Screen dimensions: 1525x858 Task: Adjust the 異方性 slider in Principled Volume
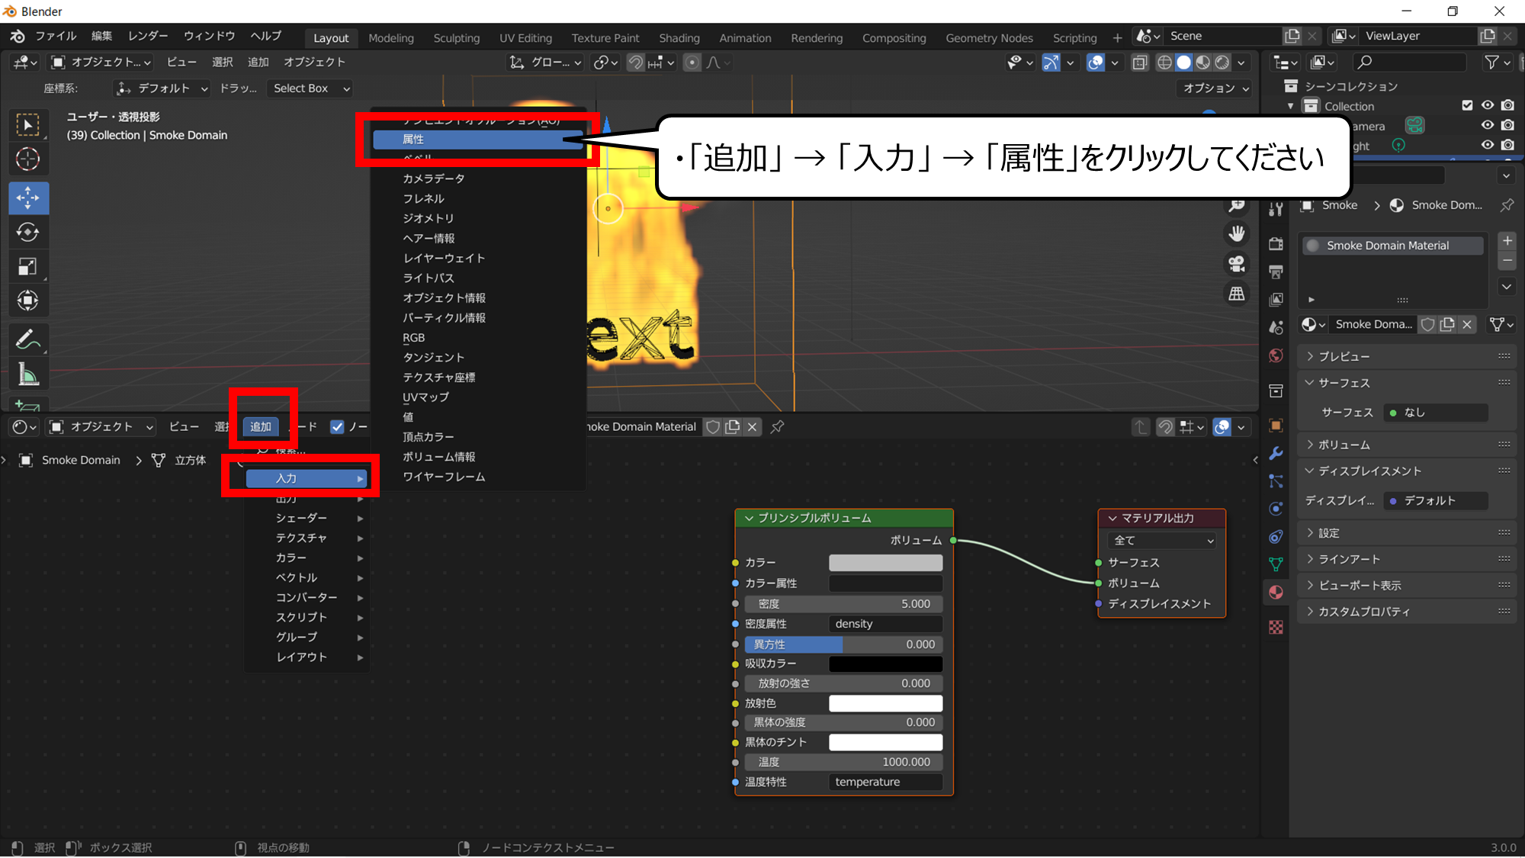[x=843, y=644]
